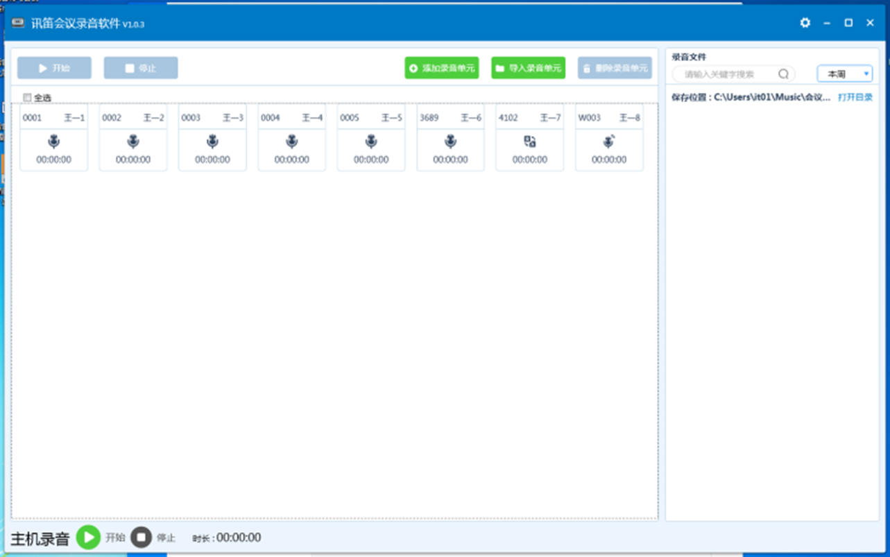
Task: Open folder via 打开目录 link
Action: click(x=855, y=97)
